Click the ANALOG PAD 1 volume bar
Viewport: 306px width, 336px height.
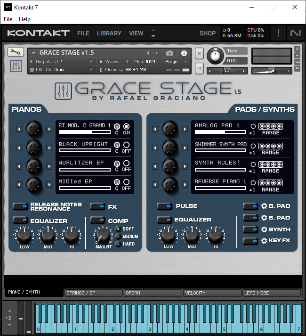220,132
